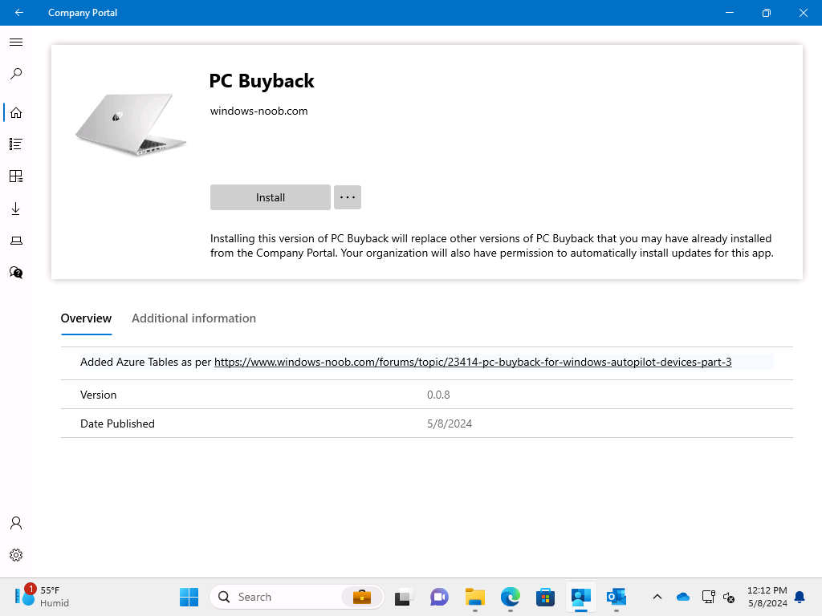This screenshot has width=822, height=616.
Task: Switch to Additional information tab
Action: [x=194, y=318]
